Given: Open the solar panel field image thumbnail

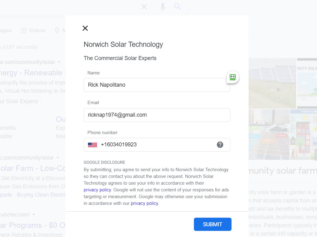Looking at the screenshot, I should 272,83.
